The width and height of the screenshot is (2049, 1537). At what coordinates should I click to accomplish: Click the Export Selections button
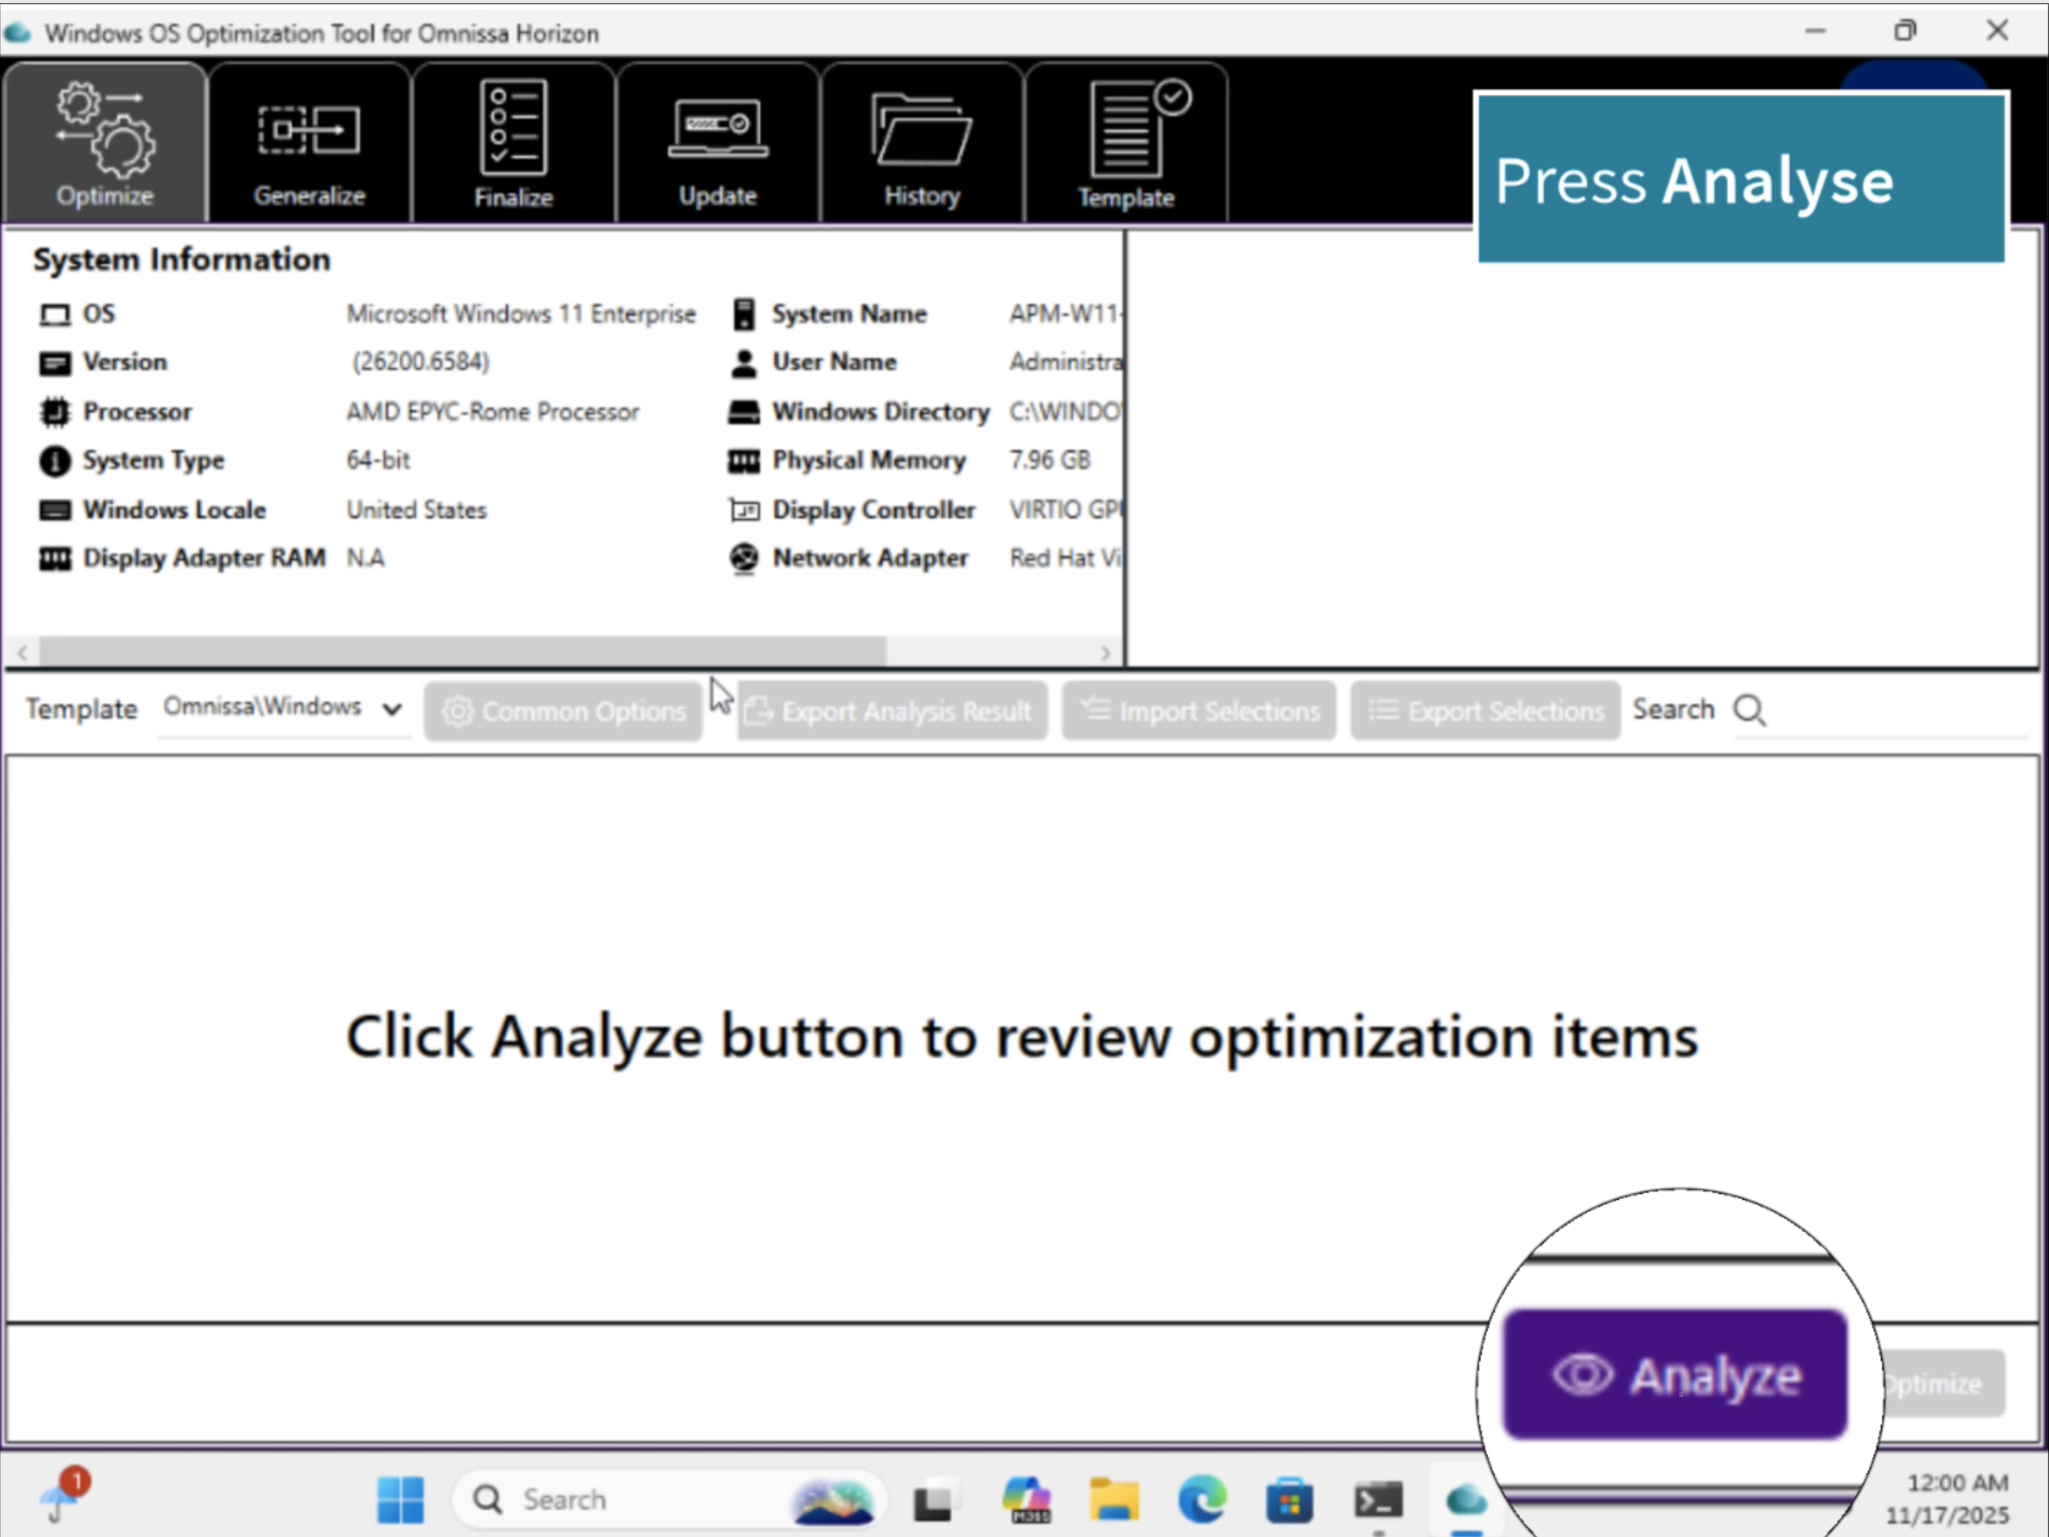click(x=1485, y=711)
